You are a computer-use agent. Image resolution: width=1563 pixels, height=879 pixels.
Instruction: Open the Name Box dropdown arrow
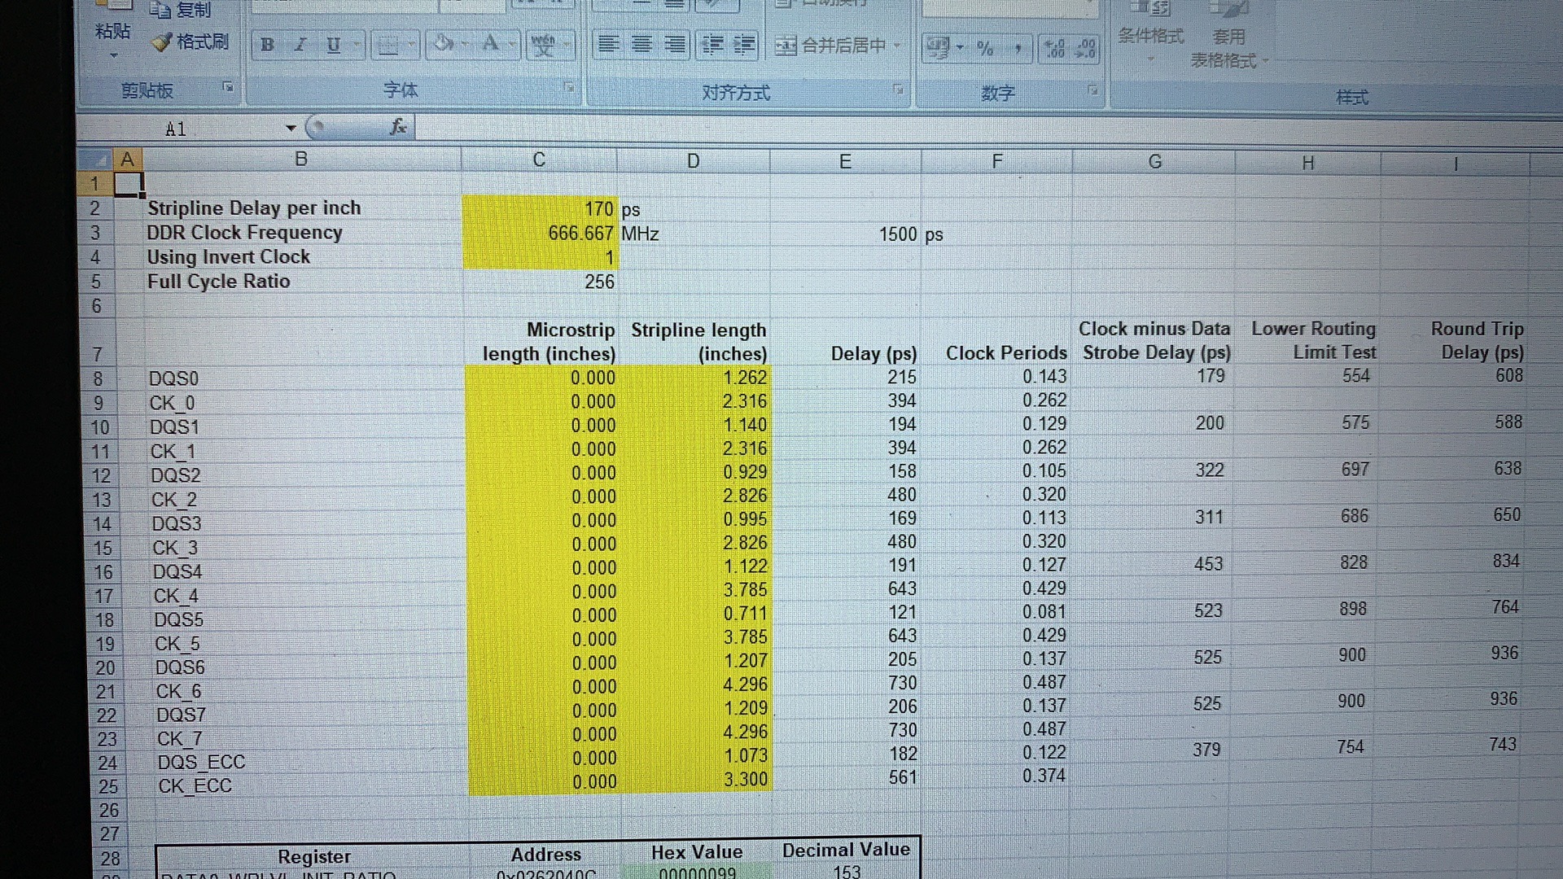pyautogui.click(x=291, y=128)
